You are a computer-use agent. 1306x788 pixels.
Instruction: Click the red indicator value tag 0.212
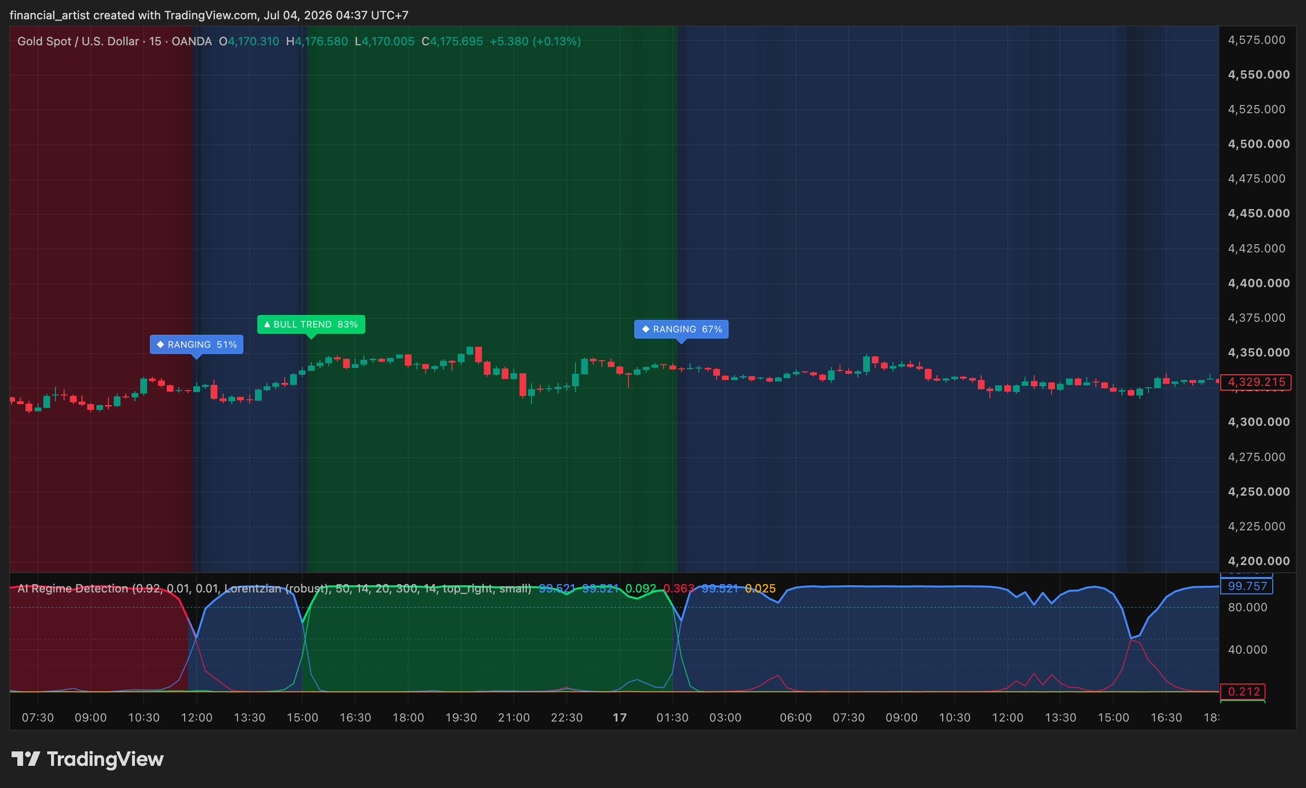pyautogui.click(x=1243, y=692)
